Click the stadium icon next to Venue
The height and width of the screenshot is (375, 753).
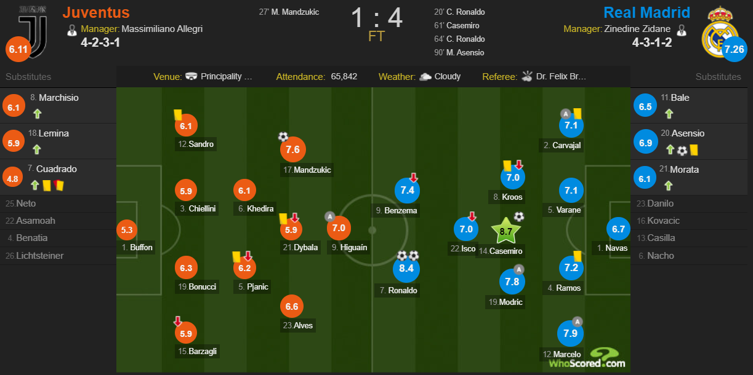point(191,77)
